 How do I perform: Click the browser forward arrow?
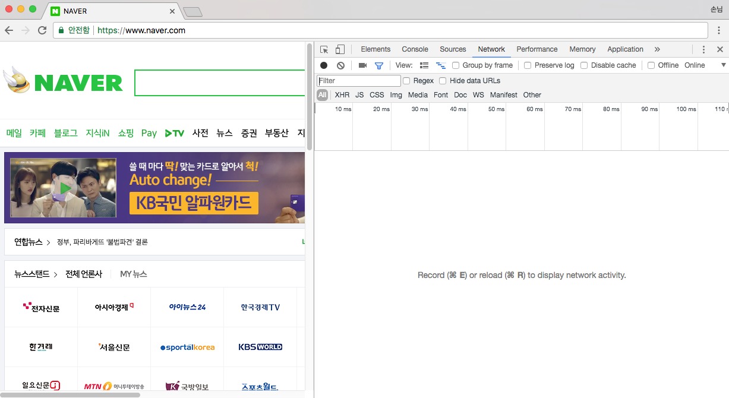tap(26, 30)
